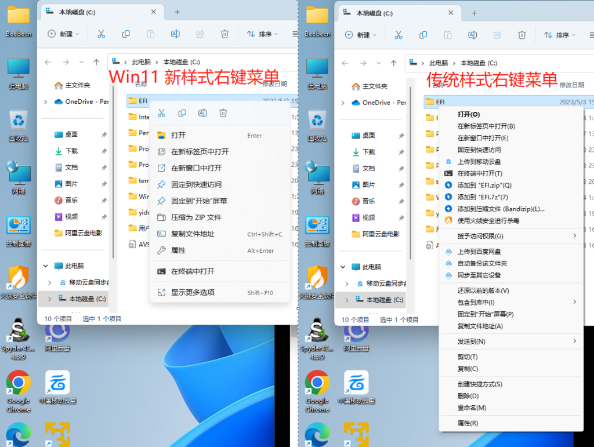This screenshot has height=447, width=594.
Task: Open new tab plus in left window
Action: (x=177, y=12)
